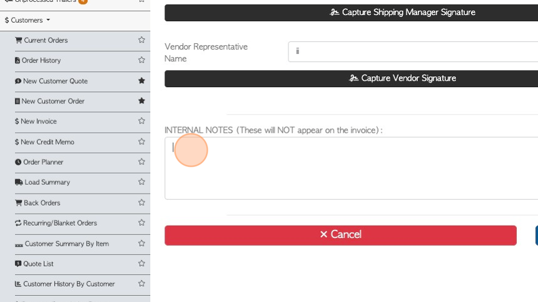Open Back Orders menu item
The image size is (538, 302).
(41, 203)
